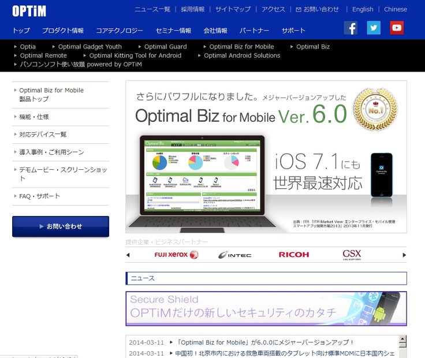The image size is (425, 358).
Task: Show next partner logos with right arrow
Action: click(404, 255)
